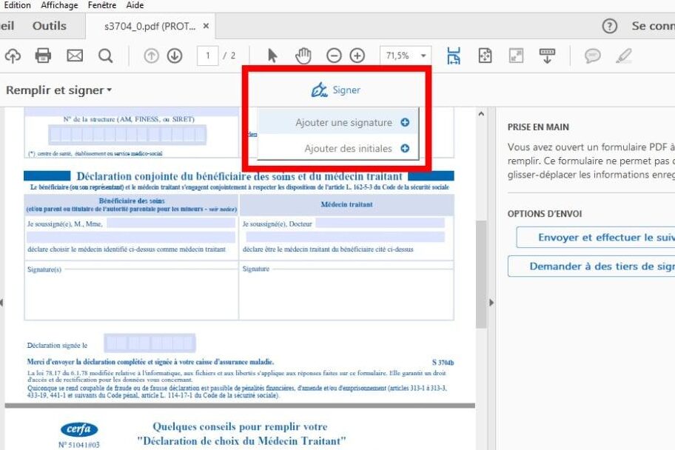Zoom in with plus icon

pos(357,56)
